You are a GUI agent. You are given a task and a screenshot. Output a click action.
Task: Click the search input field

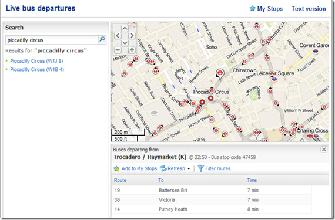point(52,40)
